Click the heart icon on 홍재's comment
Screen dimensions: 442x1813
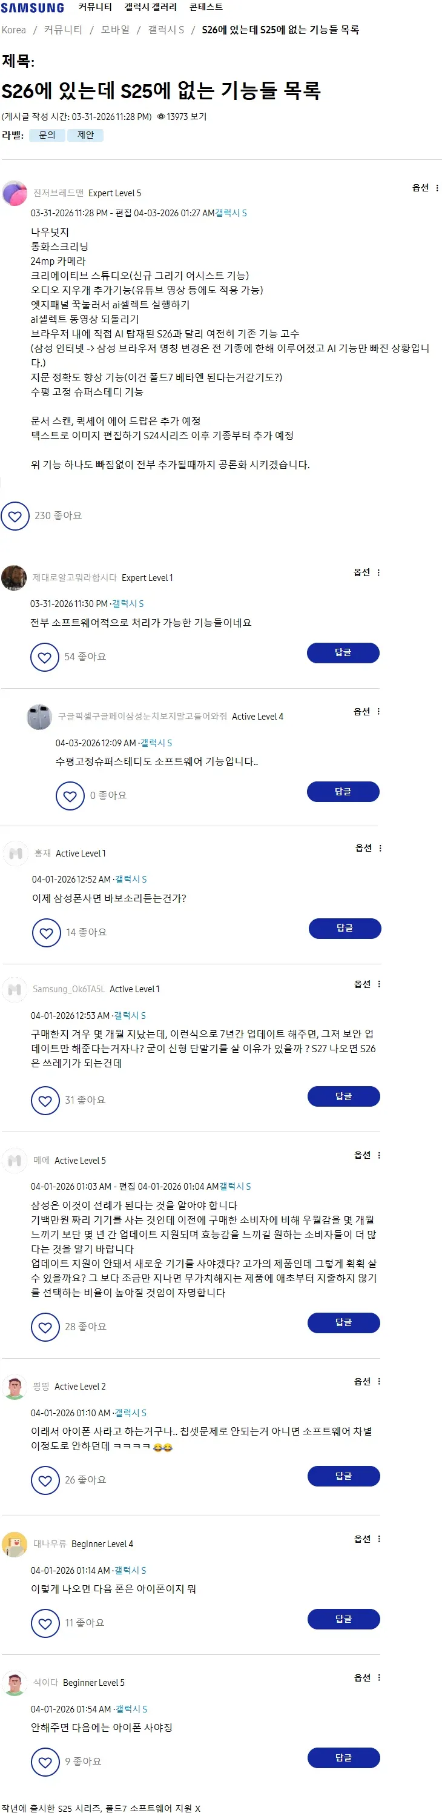(47, 932)
